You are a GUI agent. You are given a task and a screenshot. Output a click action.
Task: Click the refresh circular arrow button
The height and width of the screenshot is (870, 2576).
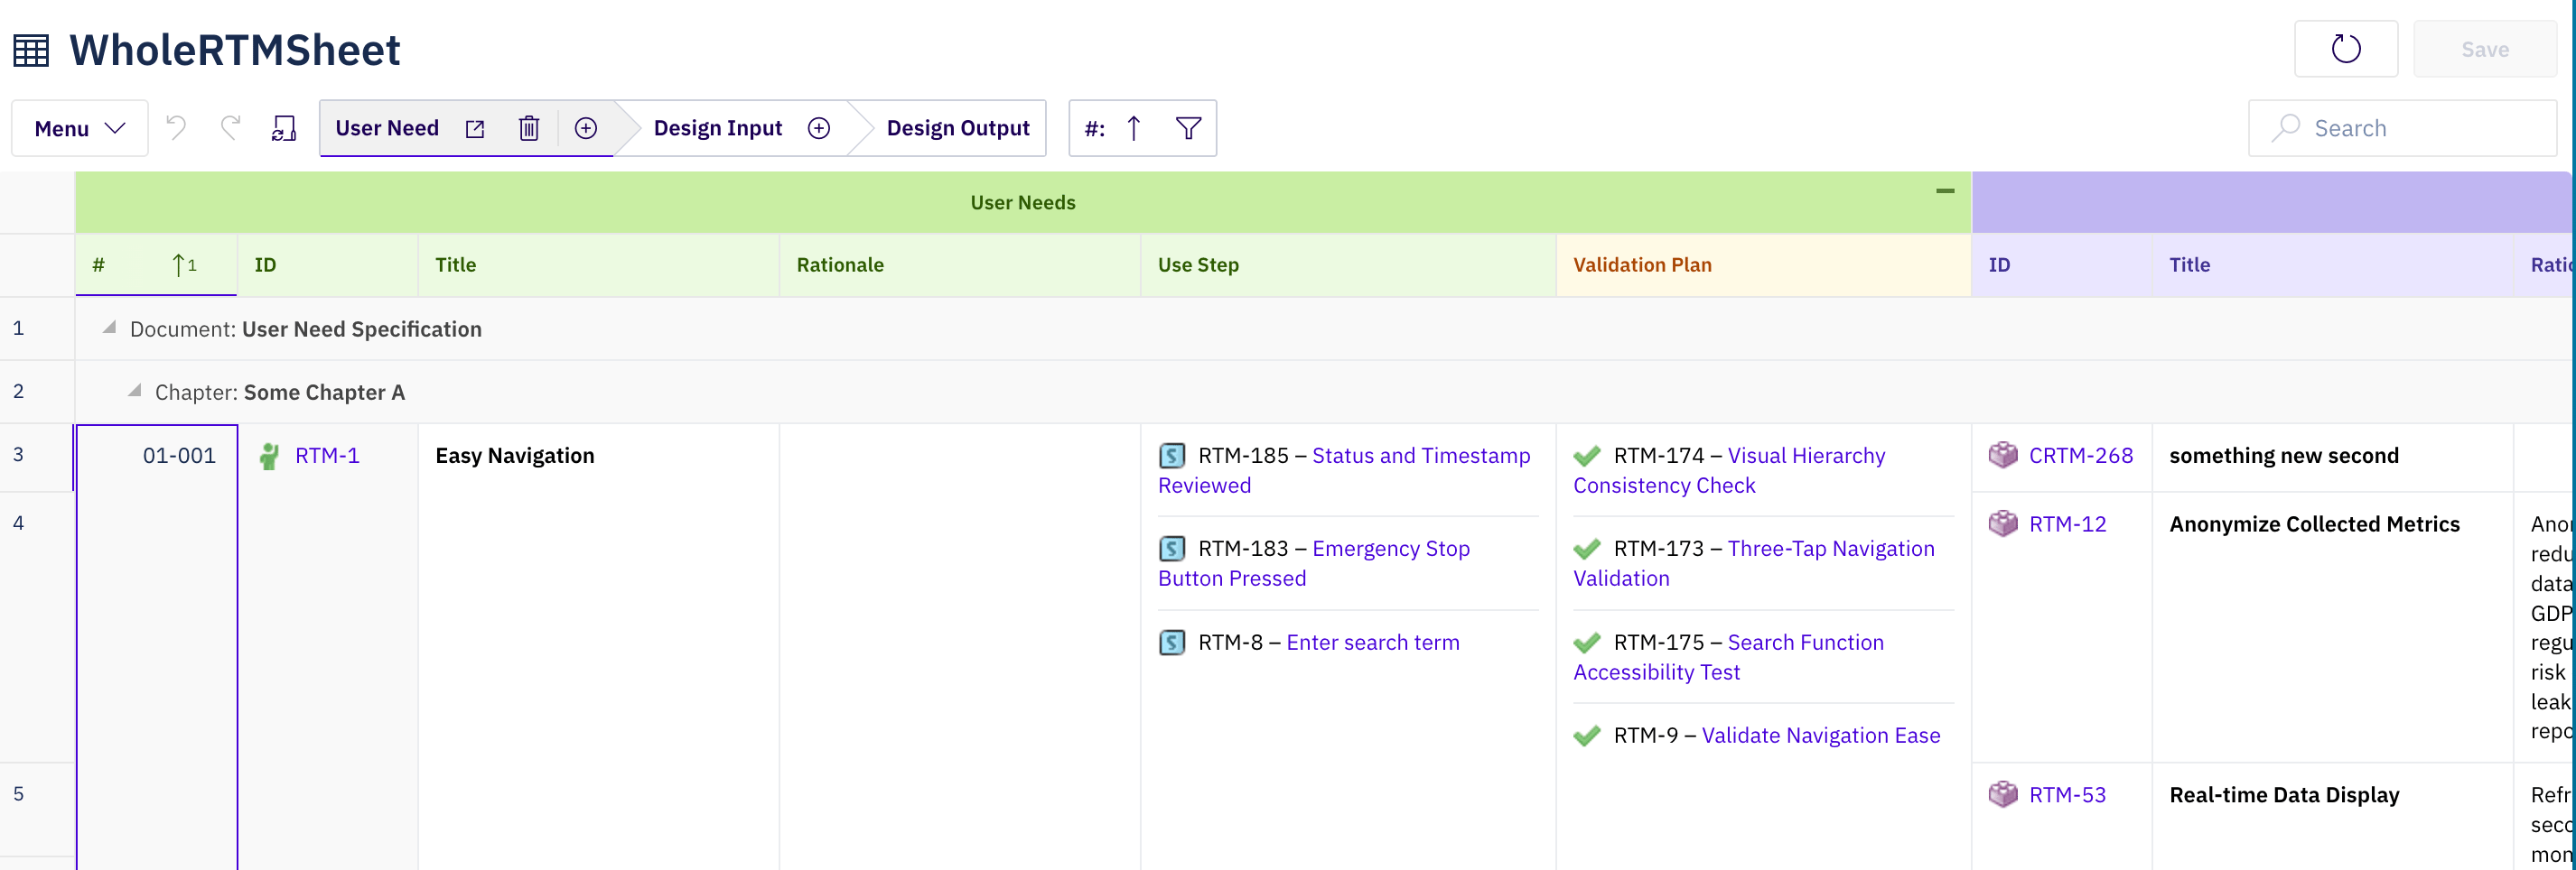(2345, 49)
